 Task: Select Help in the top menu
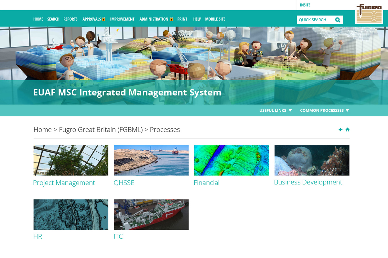[x=197, y=19]
